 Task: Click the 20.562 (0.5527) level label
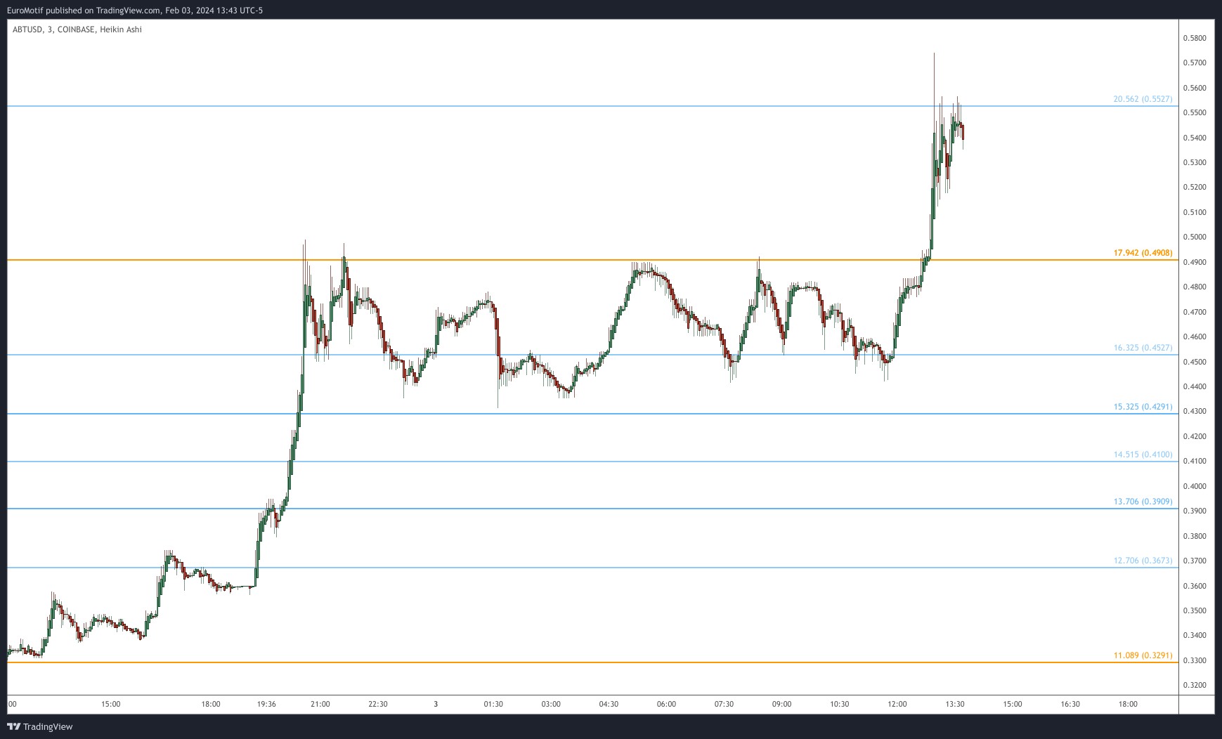[1143, 99]
